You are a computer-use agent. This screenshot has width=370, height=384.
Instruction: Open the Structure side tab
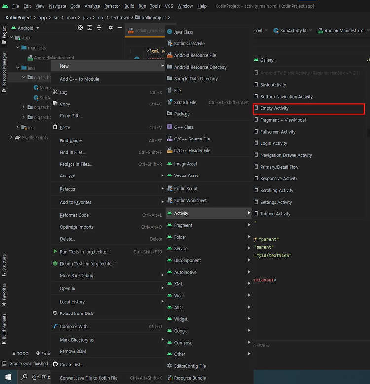coord(4,265)
